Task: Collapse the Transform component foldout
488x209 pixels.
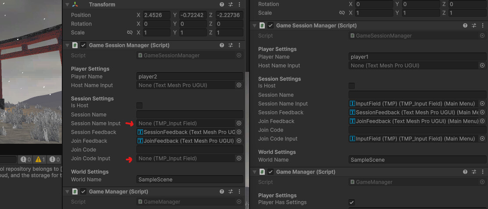Action: [67, 4]
